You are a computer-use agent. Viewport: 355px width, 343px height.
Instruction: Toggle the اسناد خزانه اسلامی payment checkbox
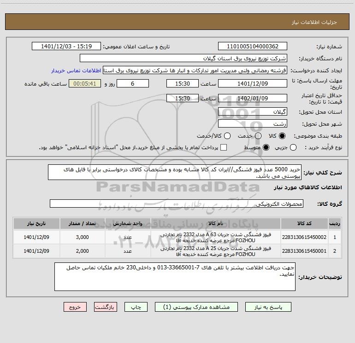224,147
